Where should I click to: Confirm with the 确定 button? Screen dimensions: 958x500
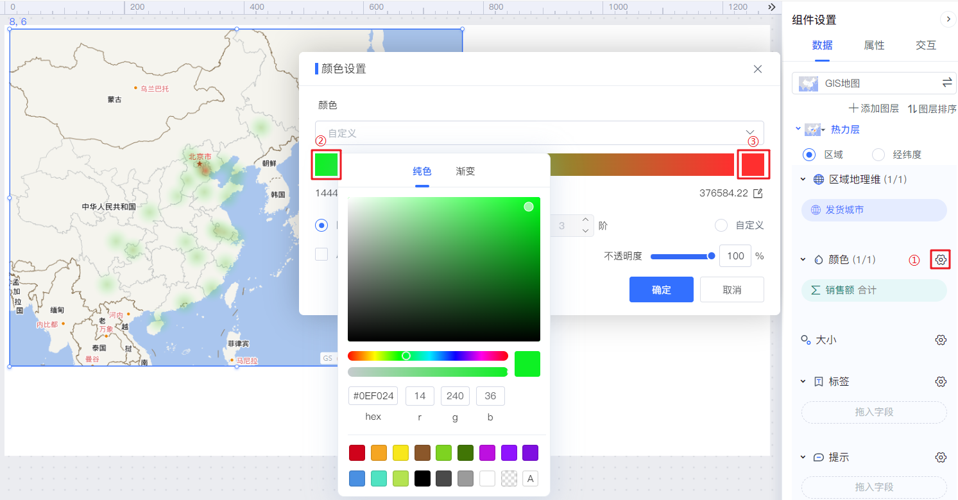(662, 289)
